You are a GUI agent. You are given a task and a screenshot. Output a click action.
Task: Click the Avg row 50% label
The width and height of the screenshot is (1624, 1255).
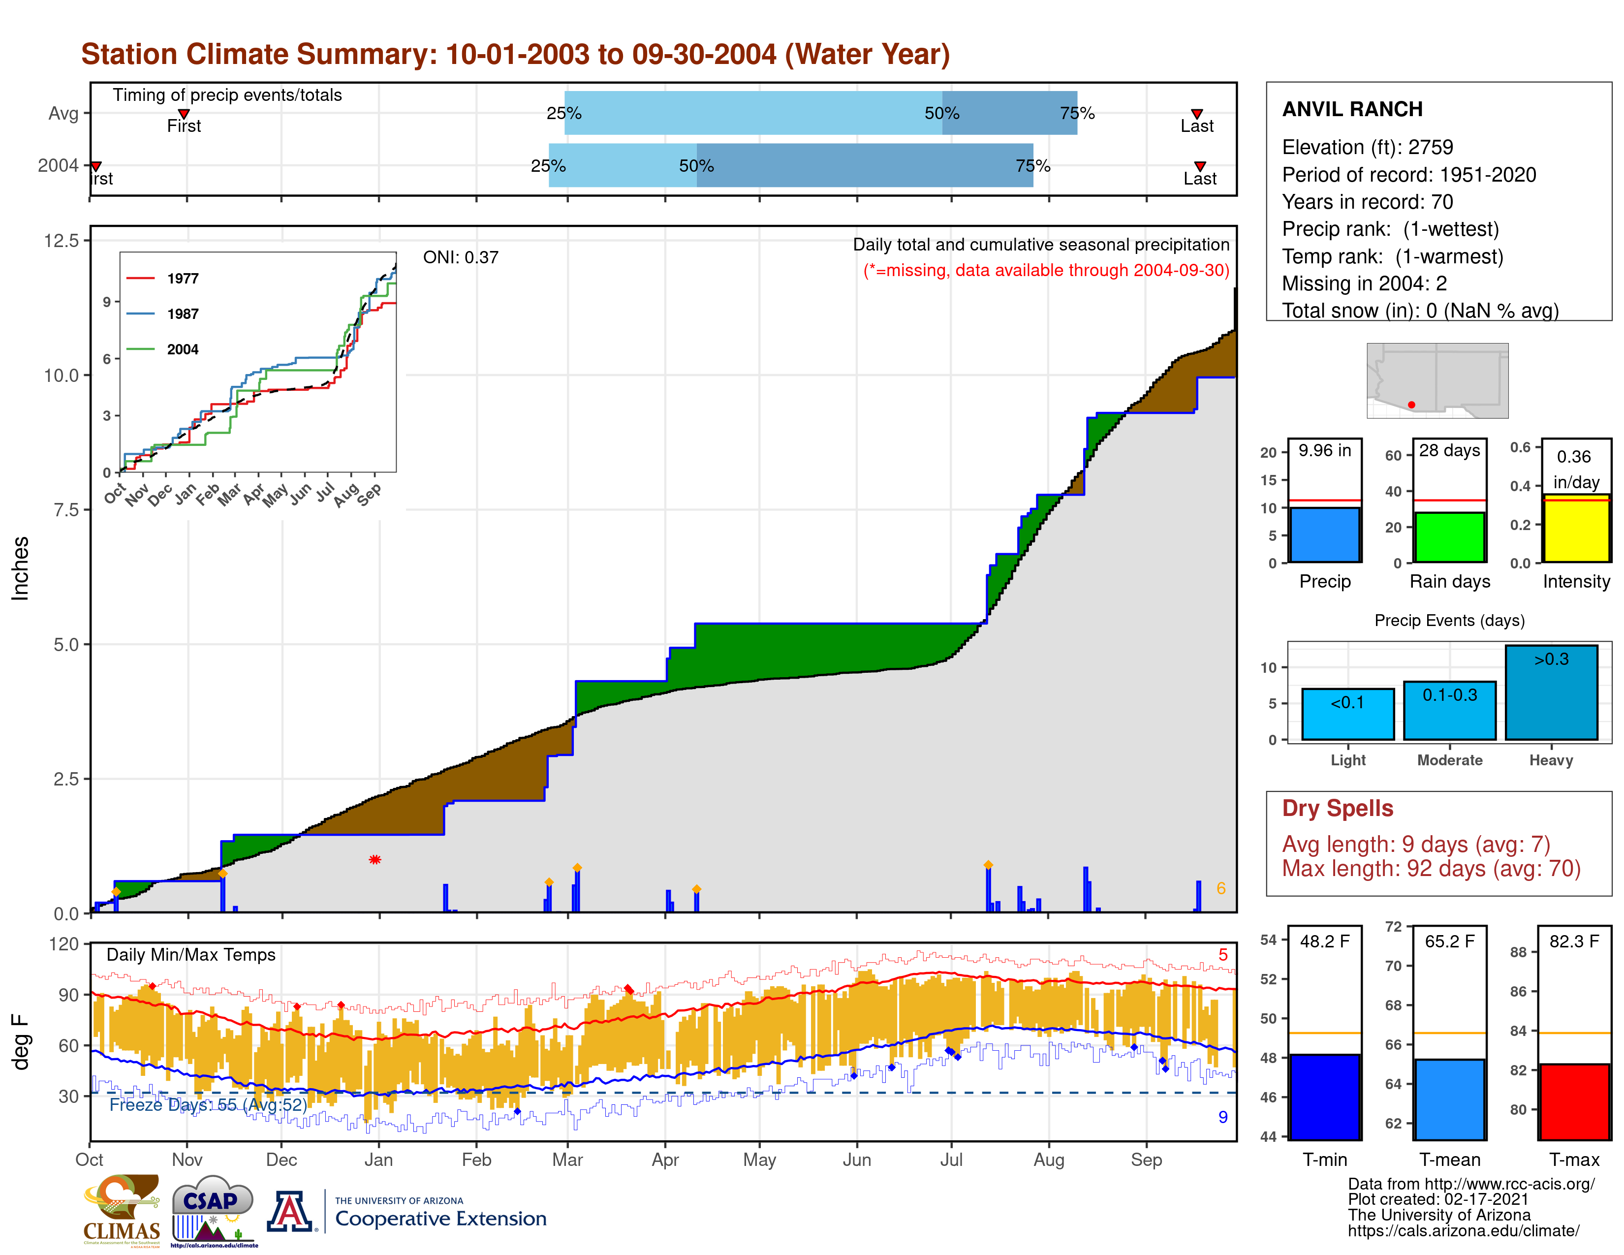click(941, 113)
